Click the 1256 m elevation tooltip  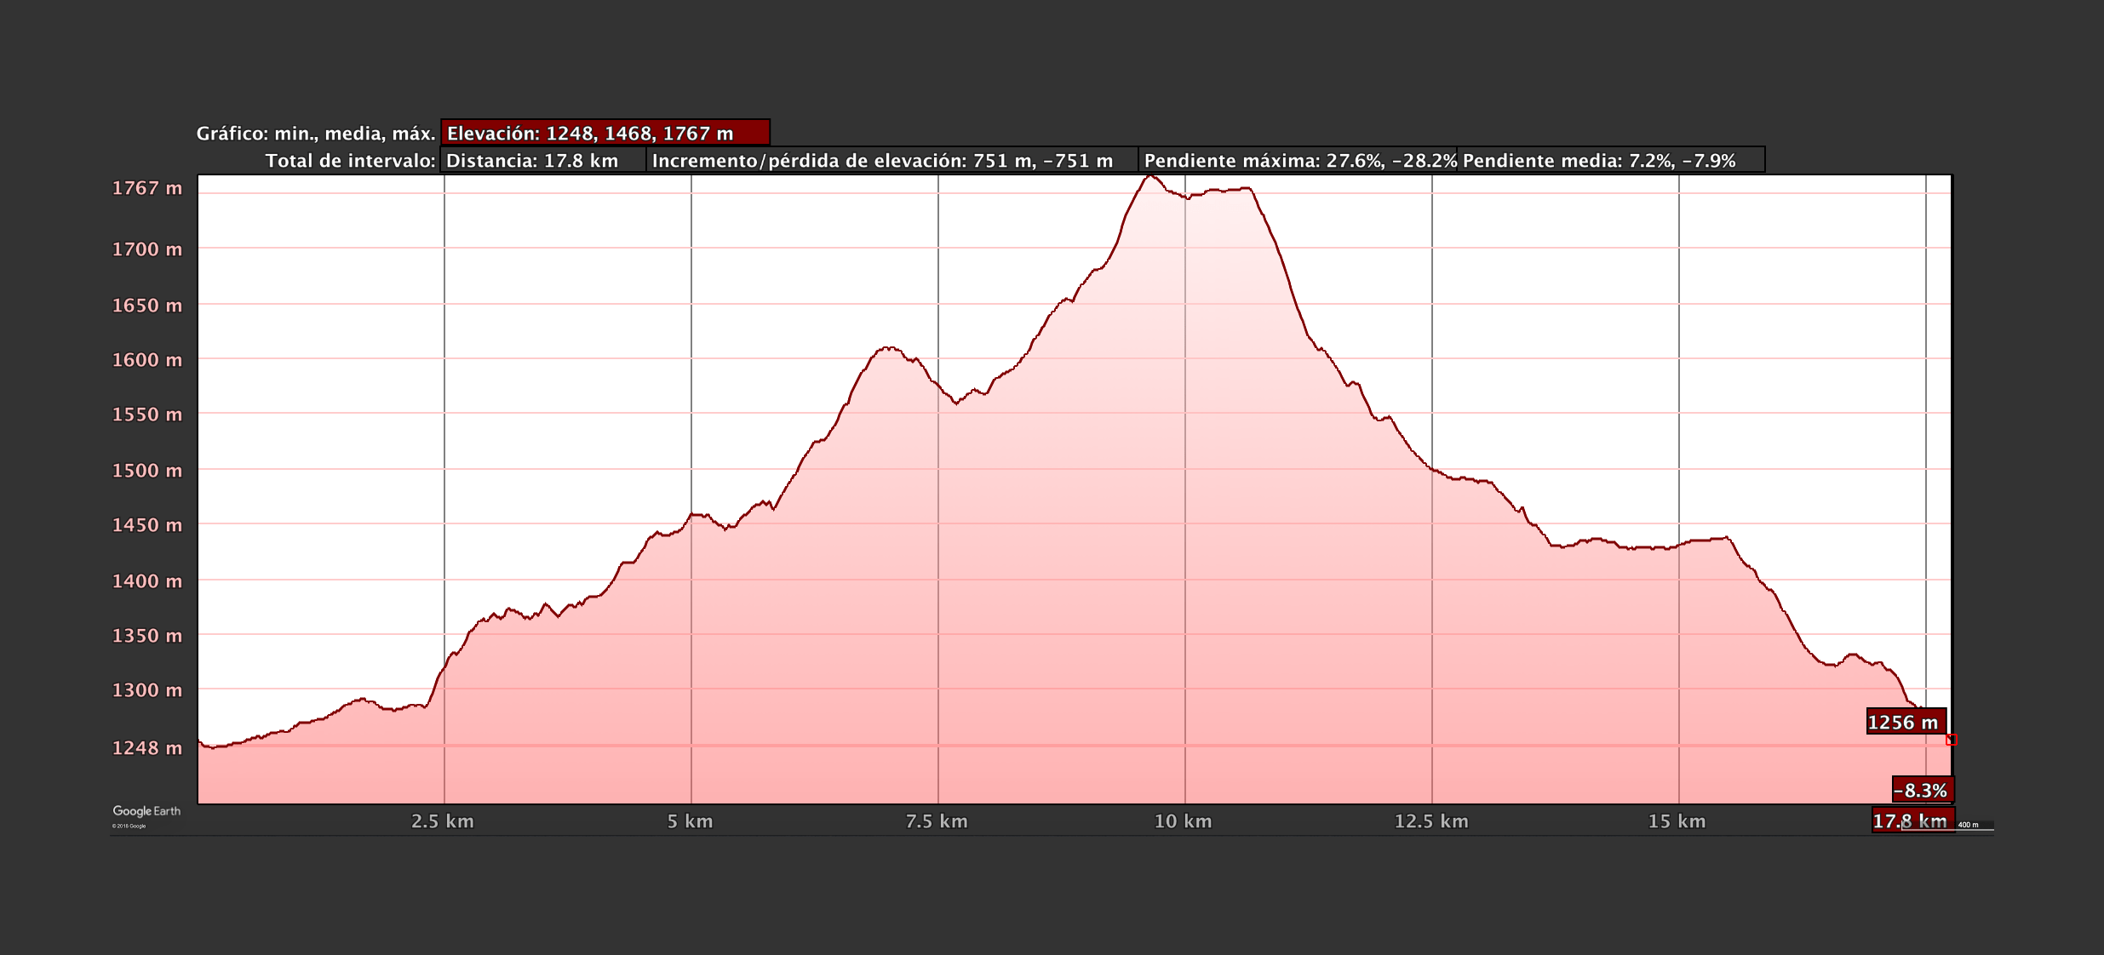(x=1906, y=722)
